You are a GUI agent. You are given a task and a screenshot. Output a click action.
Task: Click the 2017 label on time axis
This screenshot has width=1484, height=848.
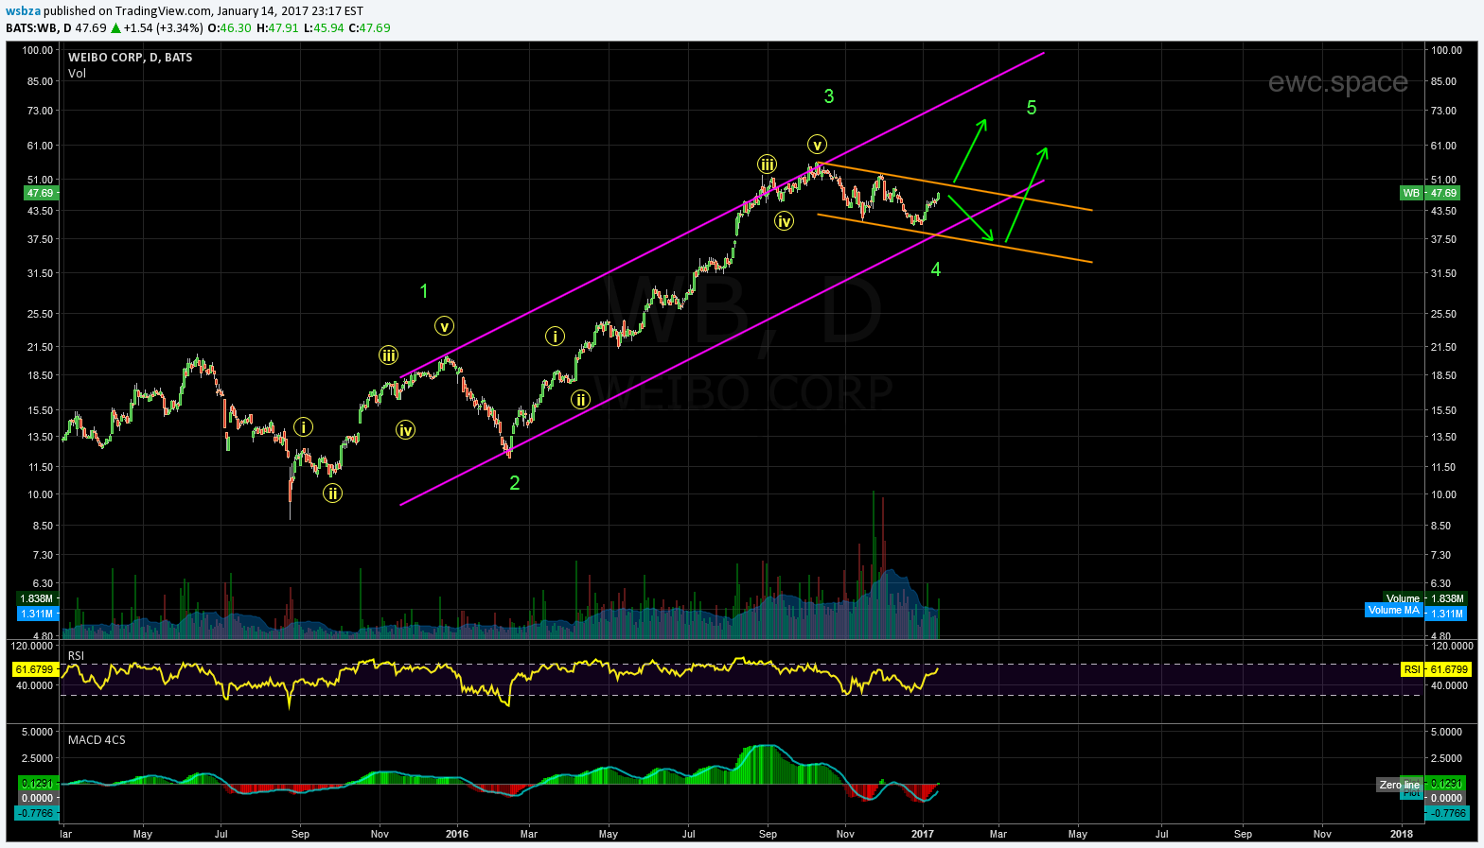923,834
